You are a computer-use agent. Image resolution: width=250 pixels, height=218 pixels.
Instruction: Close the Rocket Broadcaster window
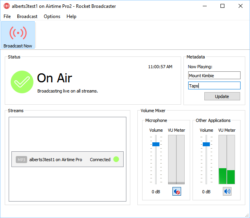click(x=241, y=6)
